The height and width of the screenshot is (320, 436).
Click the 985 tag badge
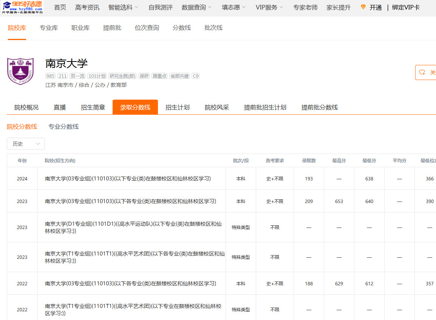pos(50,76)
